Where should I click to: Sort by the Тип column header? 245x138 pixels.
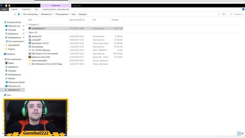(95, 20)
